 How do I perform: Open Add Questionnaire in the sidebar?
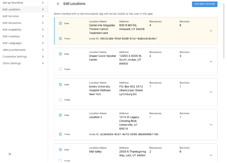tap(24, 50)
